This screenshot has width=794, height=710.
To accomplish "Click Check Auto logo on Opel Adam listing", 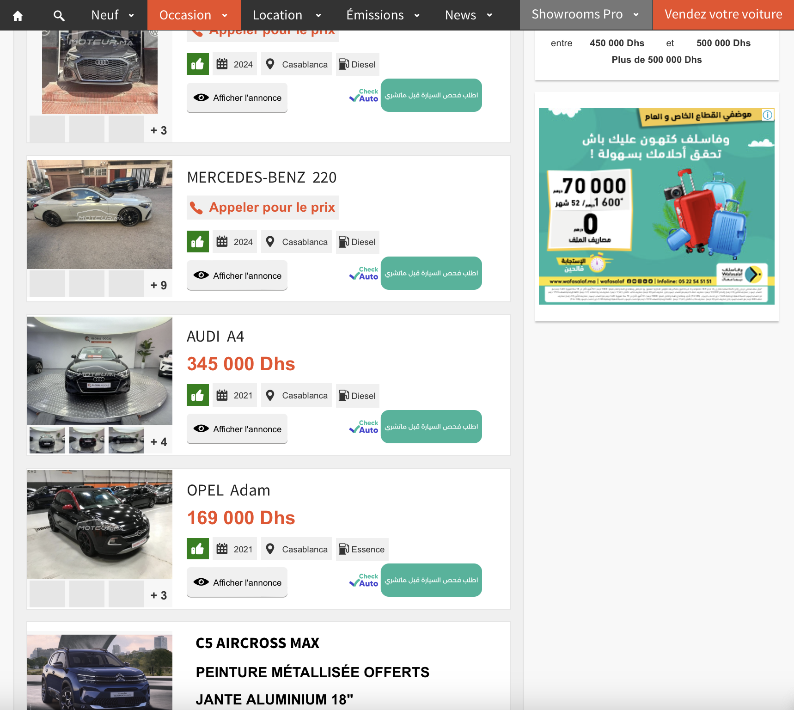I will [x=364, y=580].
